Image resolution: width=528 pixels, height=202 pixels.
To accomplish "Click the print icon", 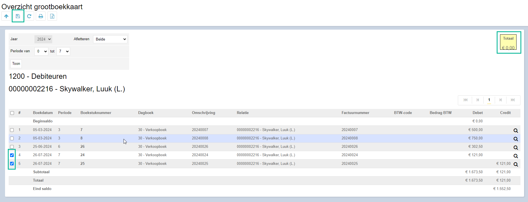I will (x=41, y=16).
